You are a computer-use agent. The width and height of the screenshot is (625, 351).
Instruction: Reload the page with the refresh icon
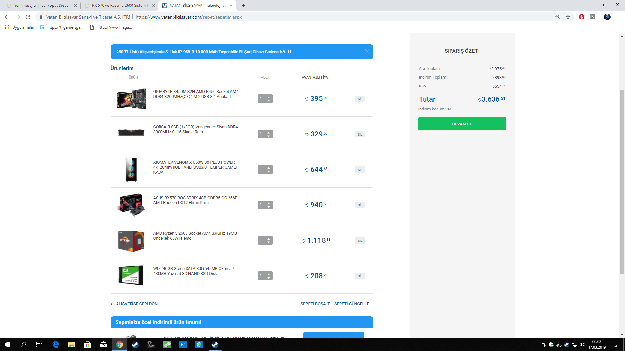point(28,17)
